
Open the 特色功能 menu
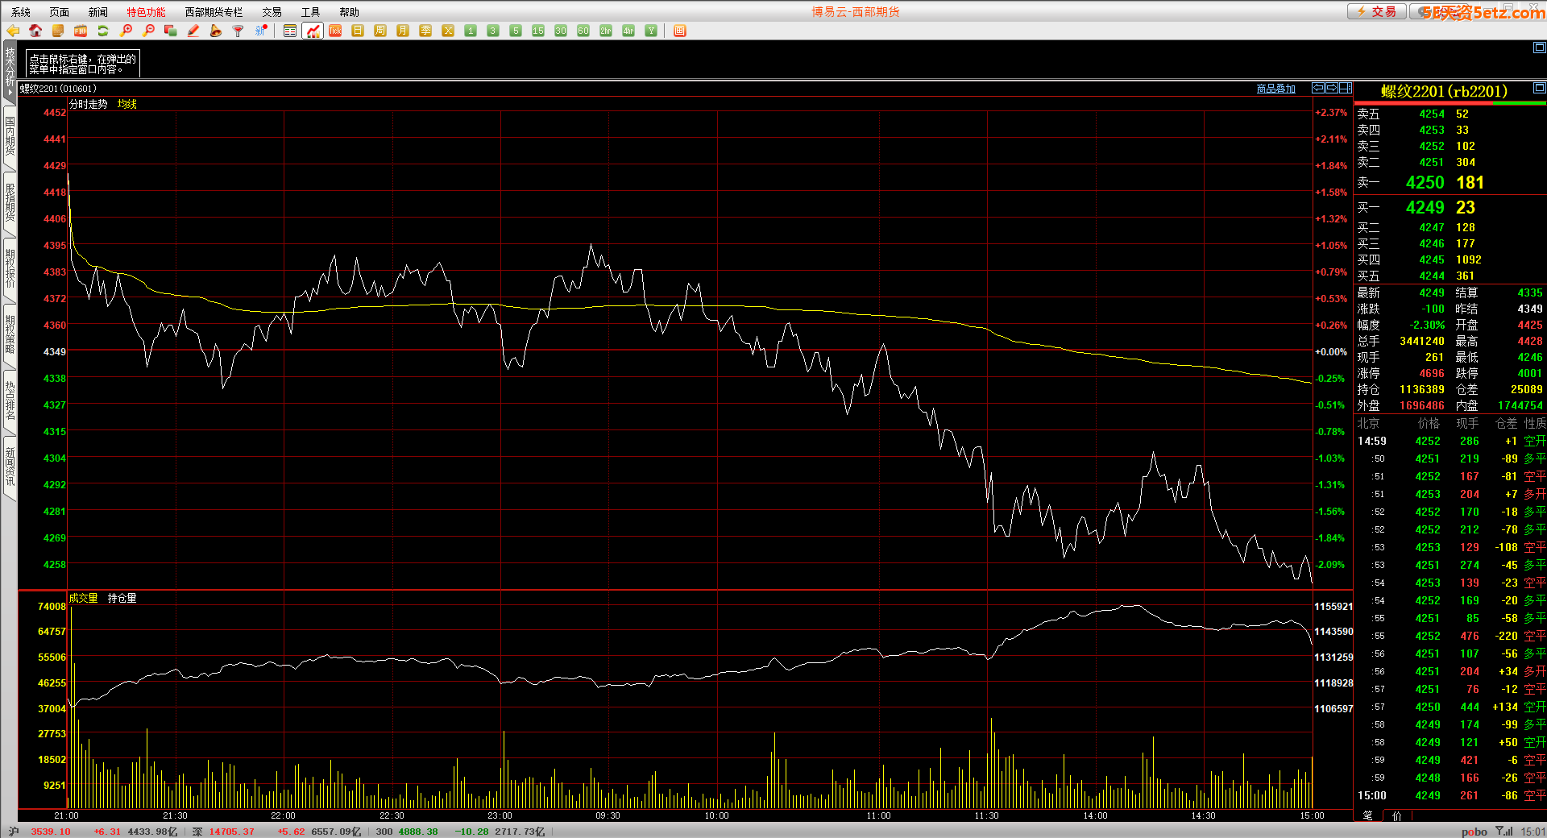pyautogui.click(x=146, y=12)
